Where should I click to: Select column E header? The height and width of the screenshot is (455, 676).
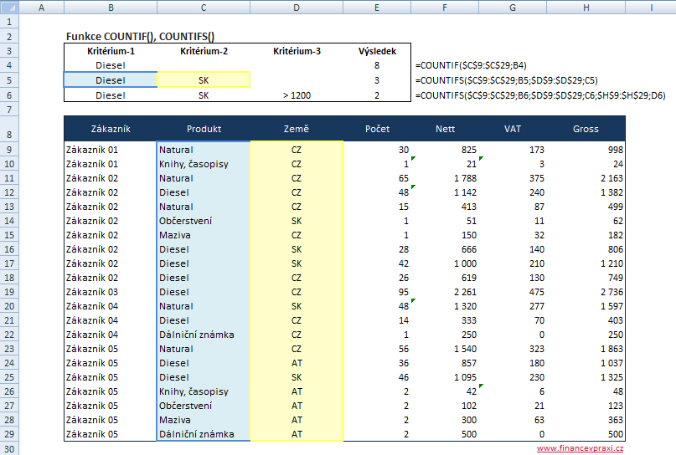pos(377,8)
